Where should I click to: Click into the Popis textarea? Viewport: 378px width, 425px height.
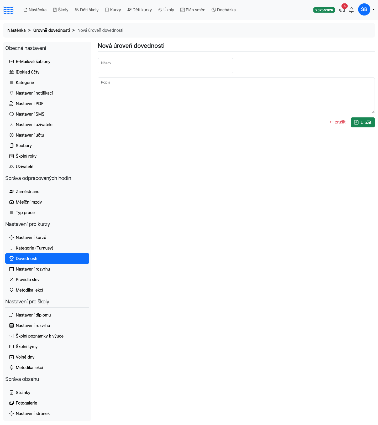tap(236, 95)
